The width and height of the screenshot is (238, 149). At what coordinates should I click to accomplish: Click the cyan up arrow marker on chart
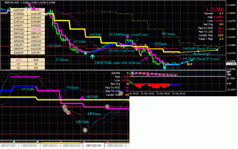93,56
